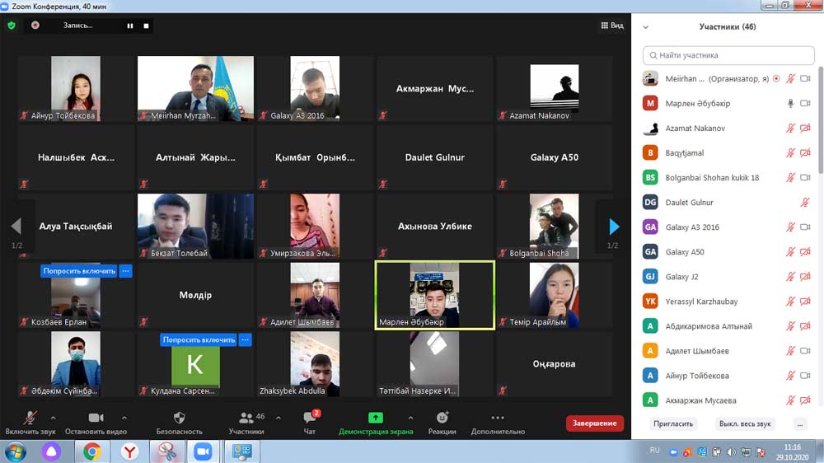Go to next page of video gallery
The image size is (824, 463).
[x=613, y=227]
